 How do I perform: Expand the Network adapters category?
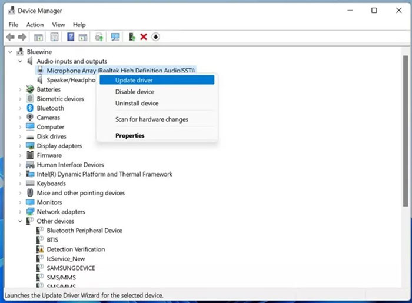click(x=21, y=212)
